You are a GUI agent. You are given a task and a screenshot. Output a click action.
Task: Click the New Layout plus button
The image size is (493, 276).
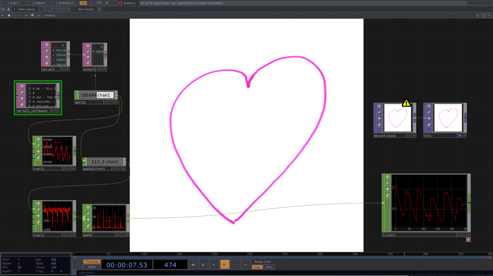pyautogui.click(x=99, y=9)
